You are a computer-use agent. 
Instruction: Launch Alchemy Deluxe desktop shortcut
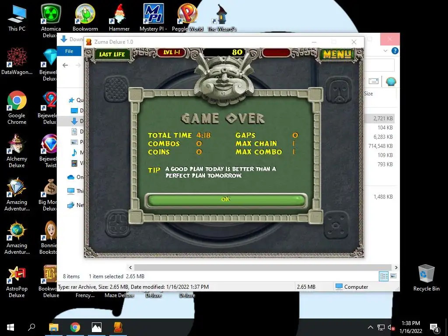point(17,151)
